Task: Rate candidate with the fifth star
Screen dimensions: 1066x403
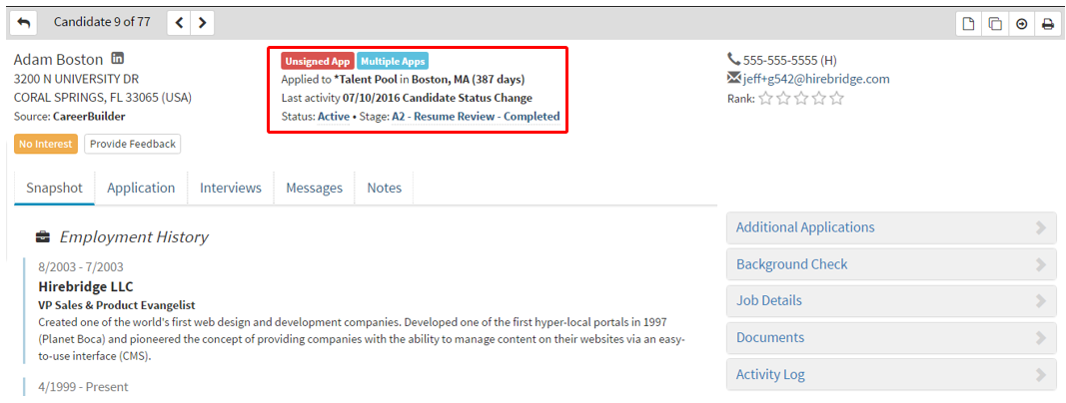Action: tap(836, 98)
